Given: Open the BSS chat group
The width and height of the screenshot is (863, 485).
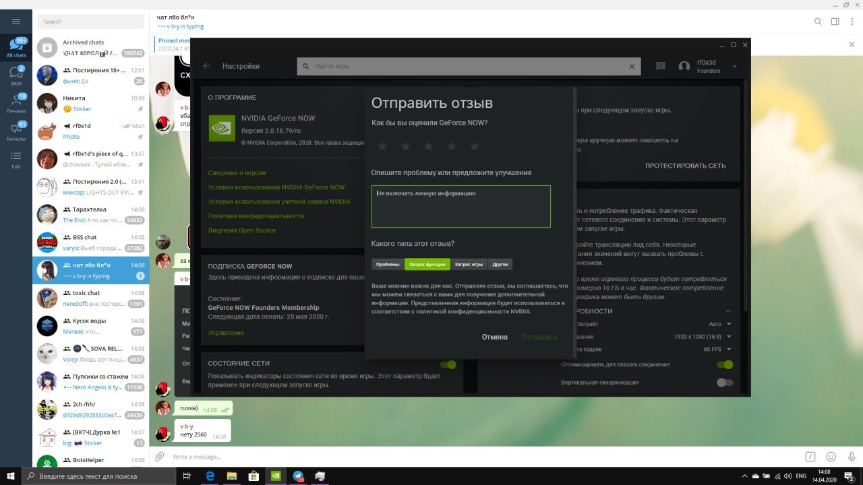Looking at the screenshot, I should click(x=91, y=243).
